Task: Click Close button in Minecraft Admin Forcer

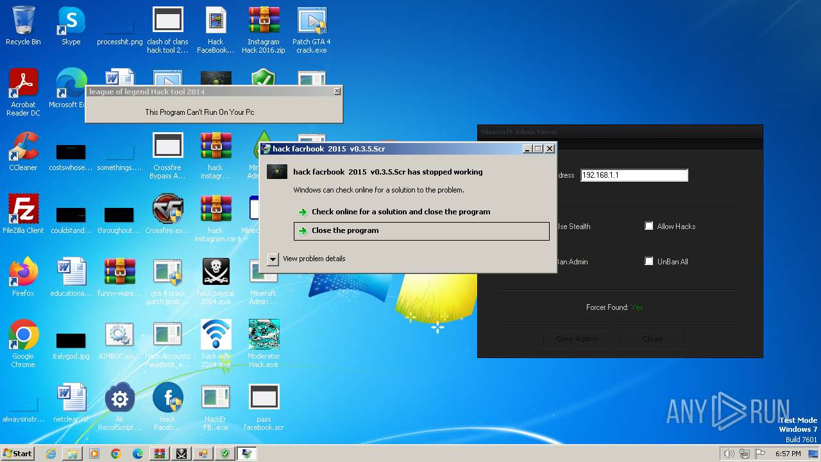Action: 652,339
